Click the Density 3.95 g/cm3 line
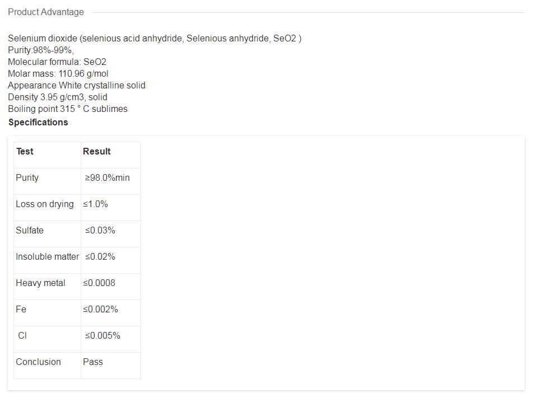Image resolution: width=533 pixels, height=398 pixels. click(x=58, y=97)
